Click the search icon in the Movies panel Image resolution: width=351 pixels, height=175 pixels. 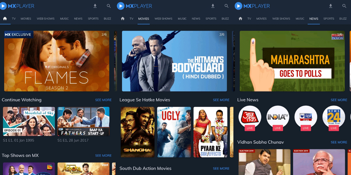(x=227, y=6)
